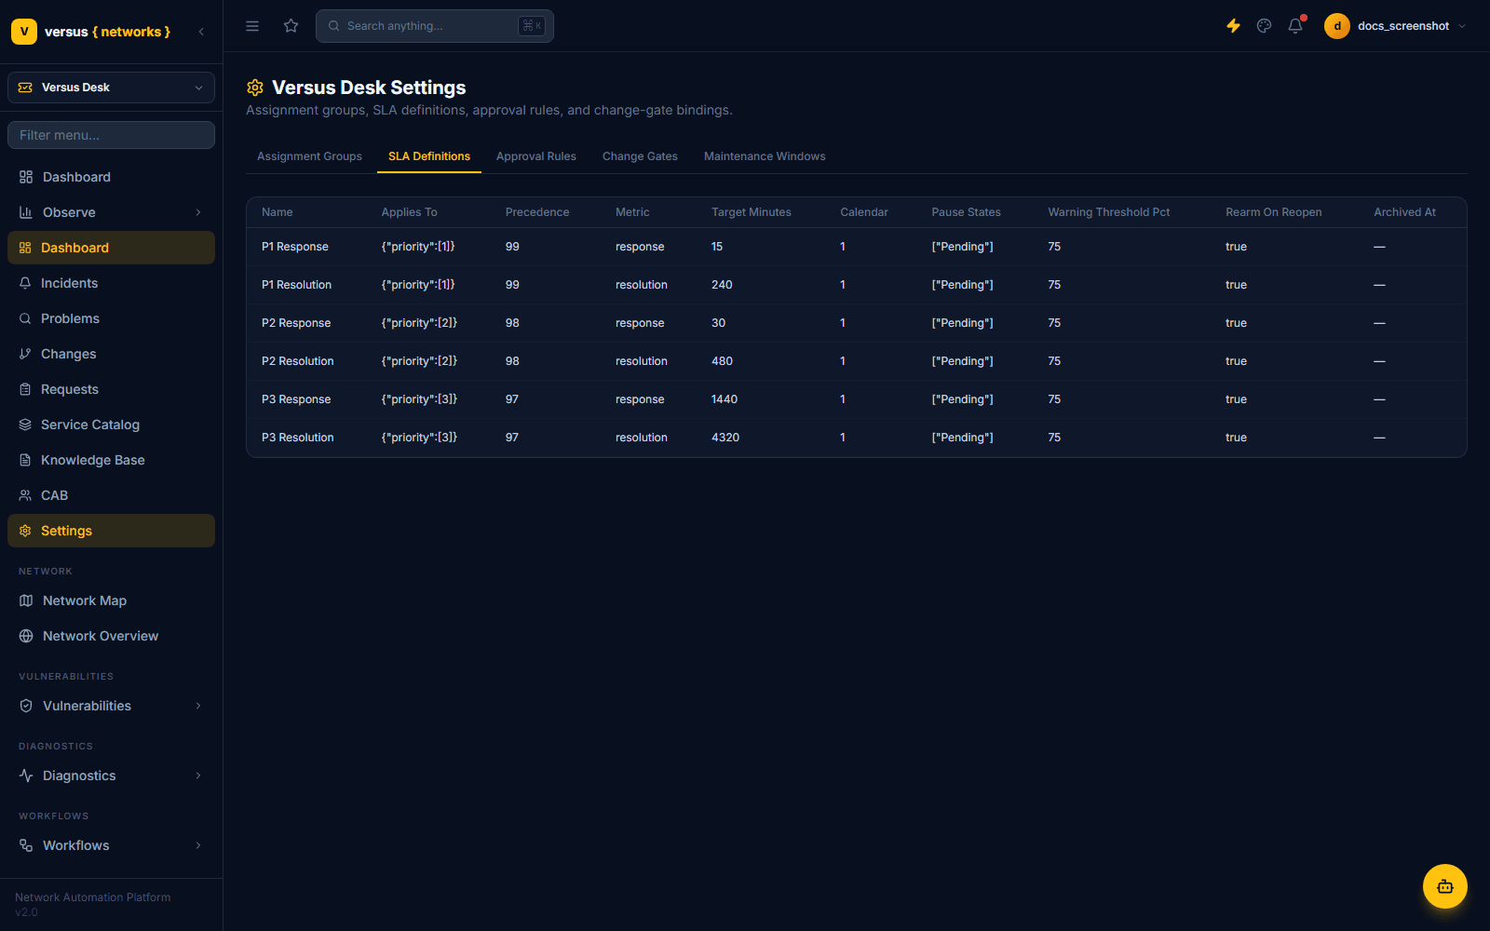
Task: Sort by the Precedence column header
Action: tap(537, 212)
